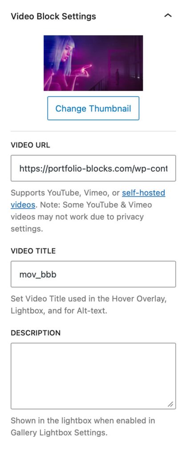Collapse the Video Block Settings panel chevron
Screen dimensions: 186x455
coord(168,16)
